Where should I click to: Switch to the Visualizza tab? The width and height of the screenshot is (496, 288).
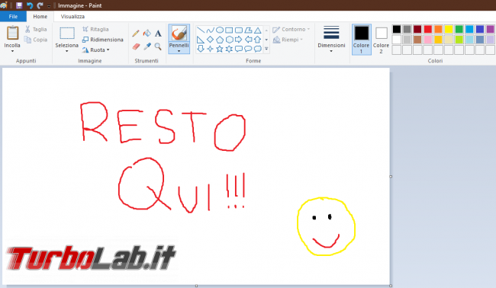(x=72, y=17)
